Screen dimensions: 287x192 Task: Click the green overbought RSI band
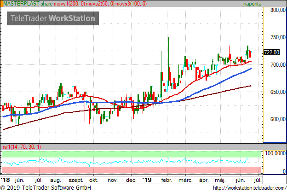pos(132,154)
